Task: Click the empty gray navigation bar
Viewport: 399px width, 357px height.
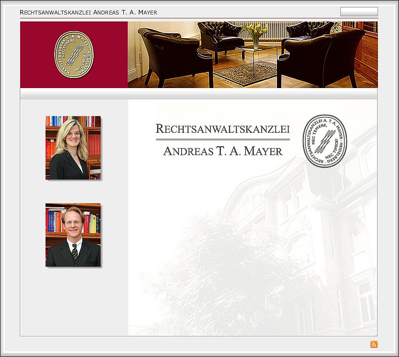Action: pos(198,94)
